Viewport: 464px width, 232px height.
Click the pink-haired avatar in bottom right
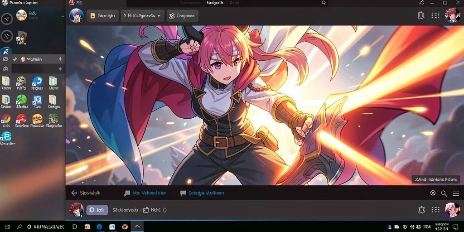[x=452, y=210]
